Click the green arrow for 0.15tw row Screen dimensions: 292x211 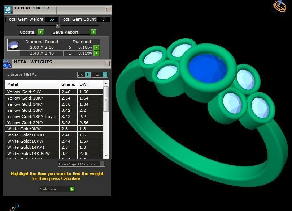[96, 54]
